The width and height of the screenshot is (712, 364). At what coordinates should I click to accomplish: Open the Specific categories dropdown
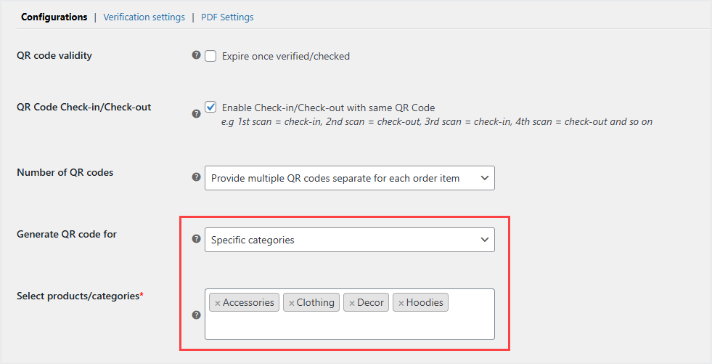[x=349, y=240]
